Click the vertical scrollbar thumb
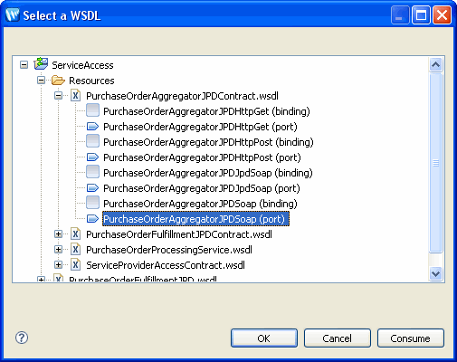457x362 pixels. tap(435, 163)
